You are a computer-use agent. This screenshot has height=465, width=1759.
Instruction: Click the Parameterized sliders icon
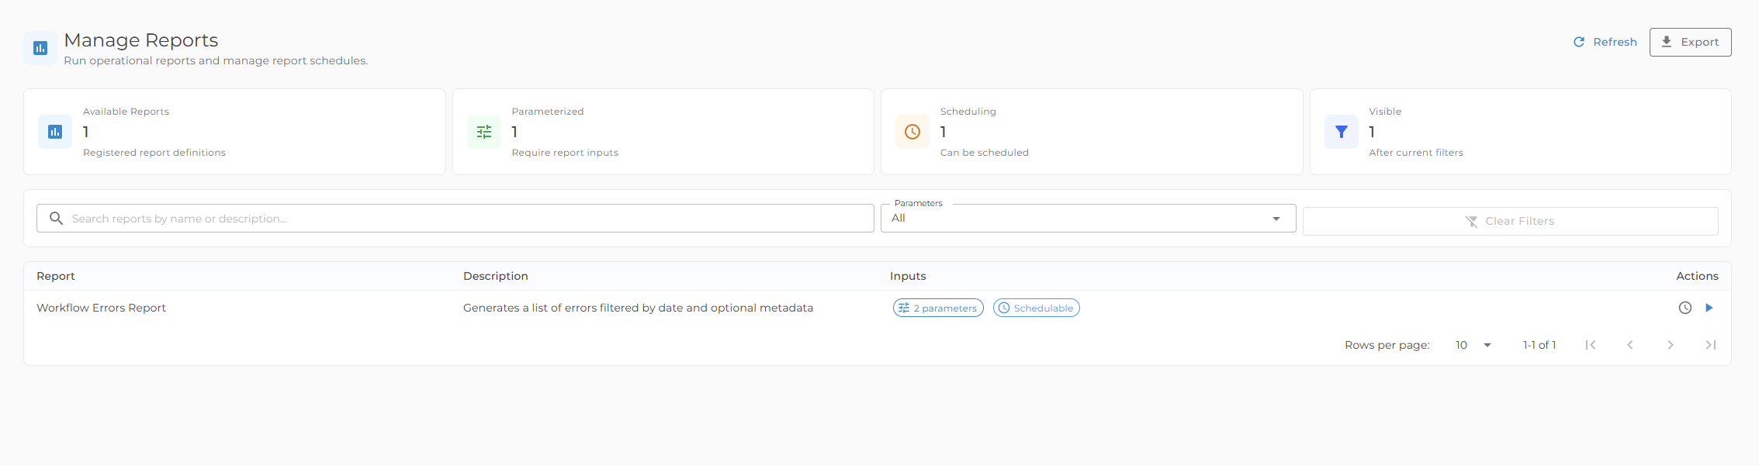(x=484, y=132)
